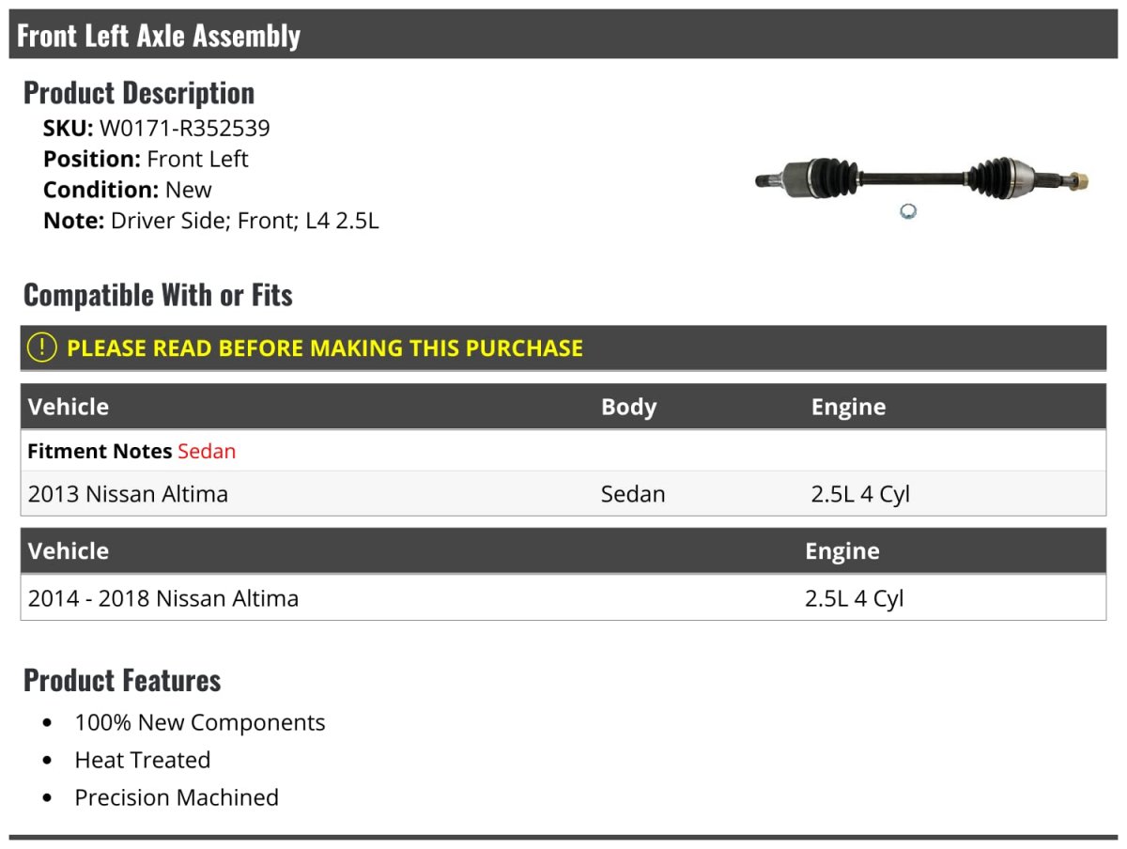Screen dimensions: 1127x849
Task: Select the 2013 Nissan Altima row
Action: tap(563, 494)
